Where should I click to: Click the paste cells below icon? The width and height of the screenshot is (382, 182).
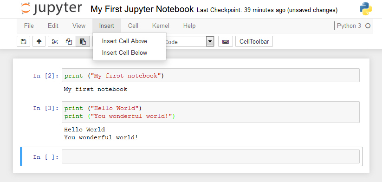[x=83, y=41]
